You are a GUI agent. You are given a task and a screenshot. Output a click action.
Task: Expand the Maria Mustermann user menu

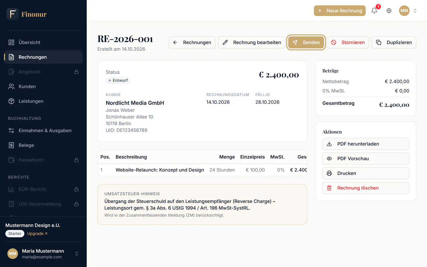pyautogui.click(x=43, y=254)
